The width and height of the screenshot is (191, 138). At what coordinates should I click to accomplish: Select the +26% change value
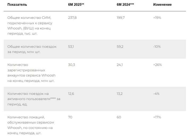point(158,65)
